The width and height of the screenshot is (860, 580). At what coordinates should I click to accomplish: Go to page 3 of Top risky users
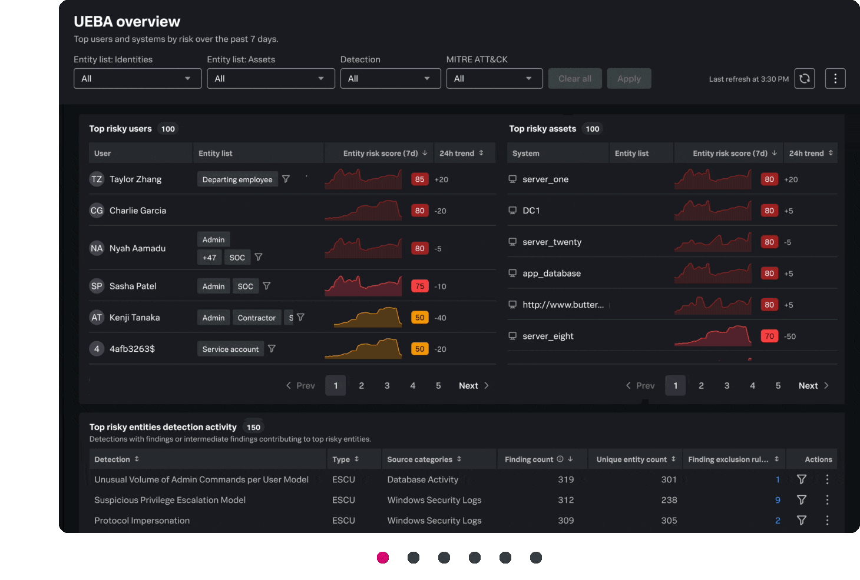[387, 385]
